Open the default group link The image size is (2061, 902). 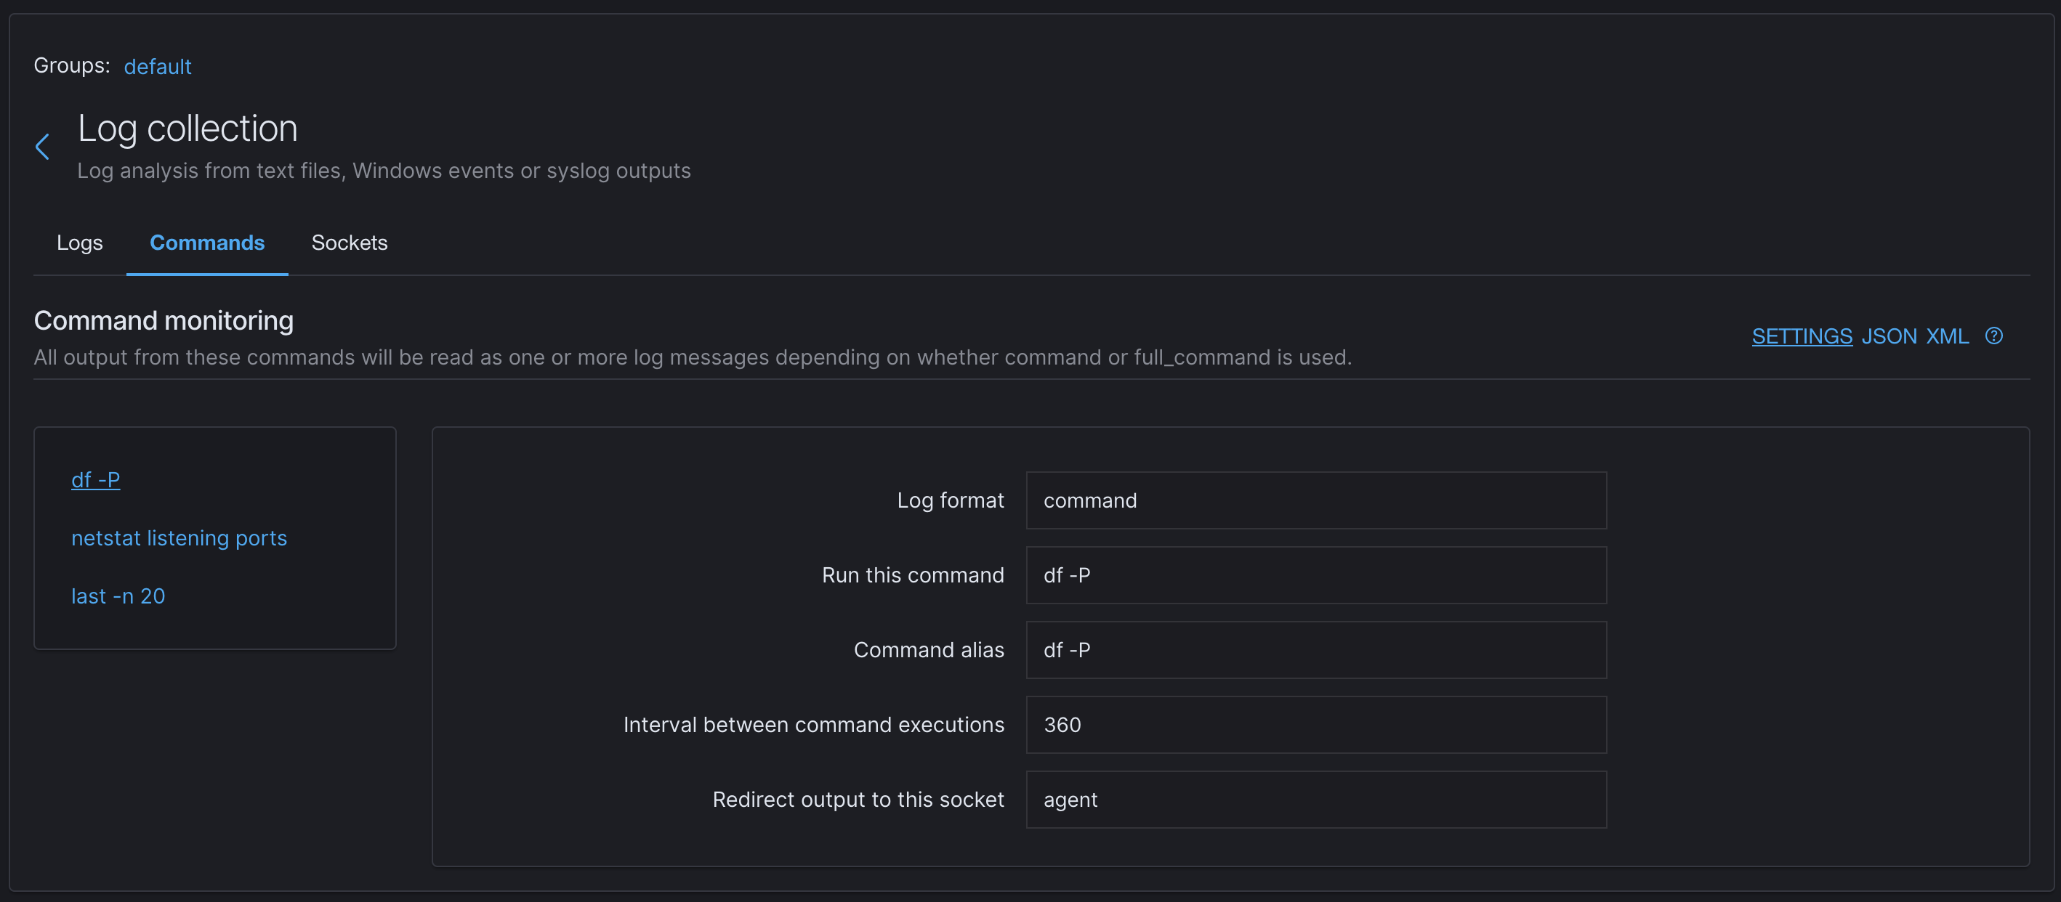(x=158, y=66)
